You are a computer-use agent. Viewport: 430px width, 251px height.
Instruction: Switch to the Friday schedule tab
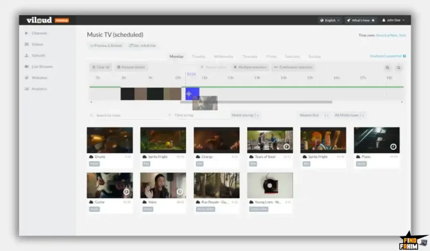pos(271,56)
